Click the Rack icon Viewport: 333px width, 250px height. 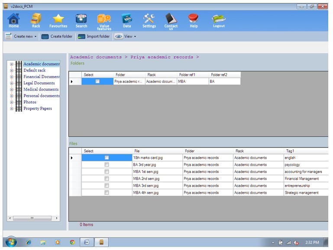pos(36,19)
